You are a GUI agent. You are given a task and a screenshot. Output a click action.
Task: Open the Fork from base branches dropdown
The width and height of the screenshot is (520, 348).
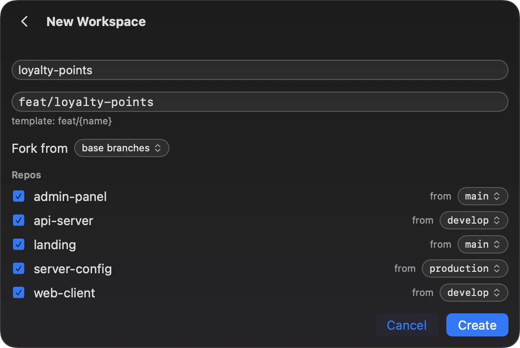click(x=122, y=148)
